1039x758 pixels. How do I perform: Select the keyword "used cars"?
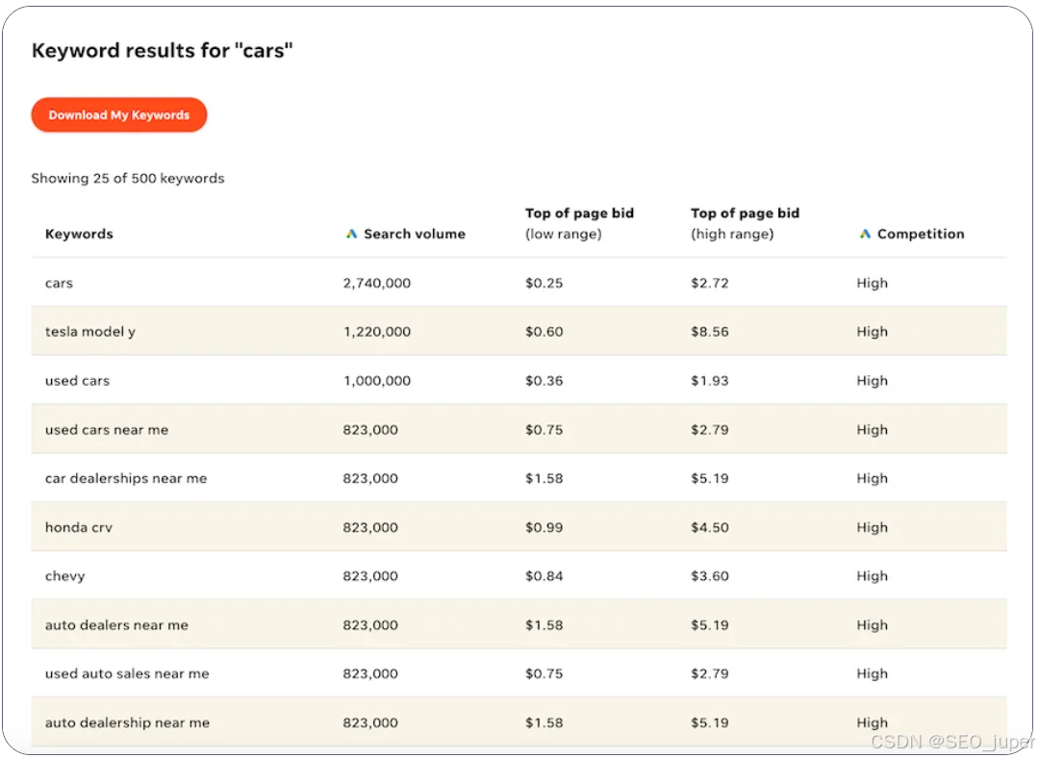point(78,380)
